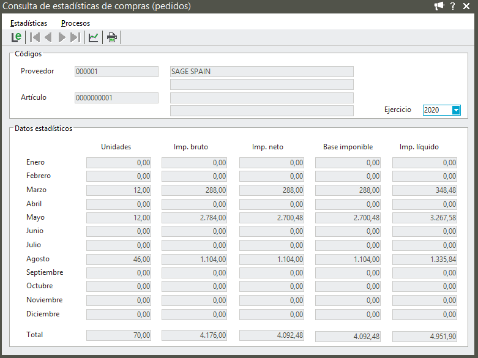The image size is (478, 358).
Task: Select the Total Imp. neto value 4.092,48
Action: 272,335
